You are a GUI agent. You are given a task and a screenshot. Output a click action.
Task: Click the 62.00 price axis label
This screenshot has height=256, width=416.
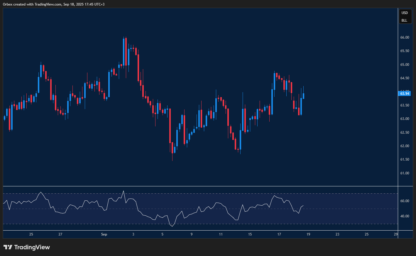coord(405,146)
